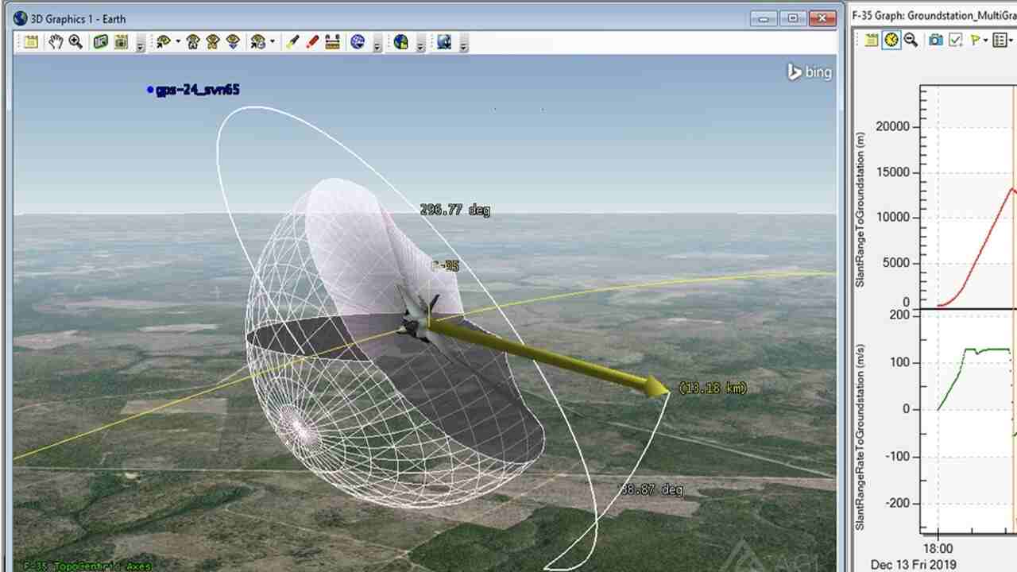Screen dimensions: 1017x572
Task: Click the 38.87 deg angle label
Action: point(651,490)
